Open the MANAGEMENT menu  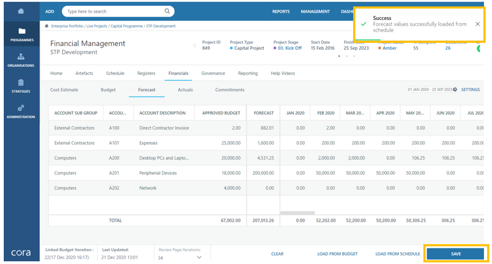click(315, 11)
